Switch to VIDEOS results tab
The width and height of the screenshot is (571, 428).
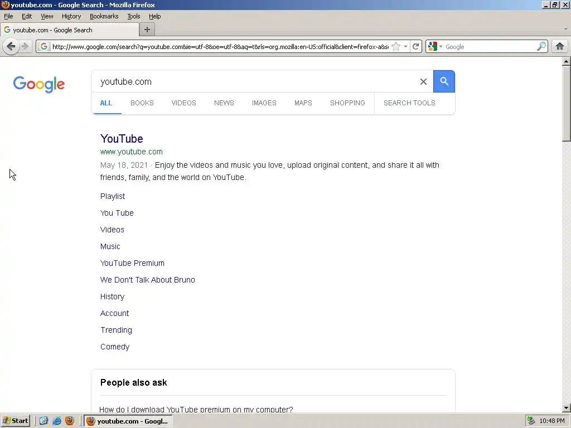tap(184, 103)
